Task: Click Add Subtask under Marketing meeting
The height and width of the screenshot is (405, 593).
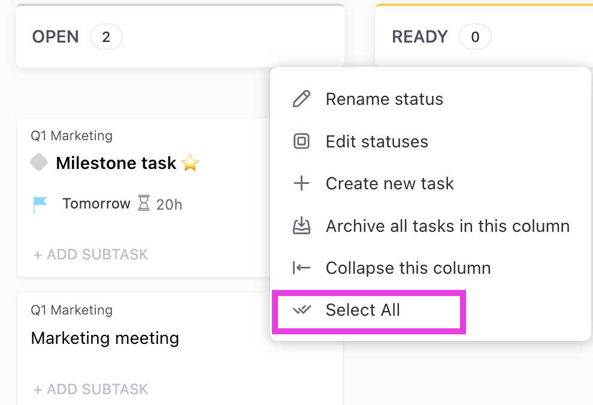Action: tap(90, 389)
